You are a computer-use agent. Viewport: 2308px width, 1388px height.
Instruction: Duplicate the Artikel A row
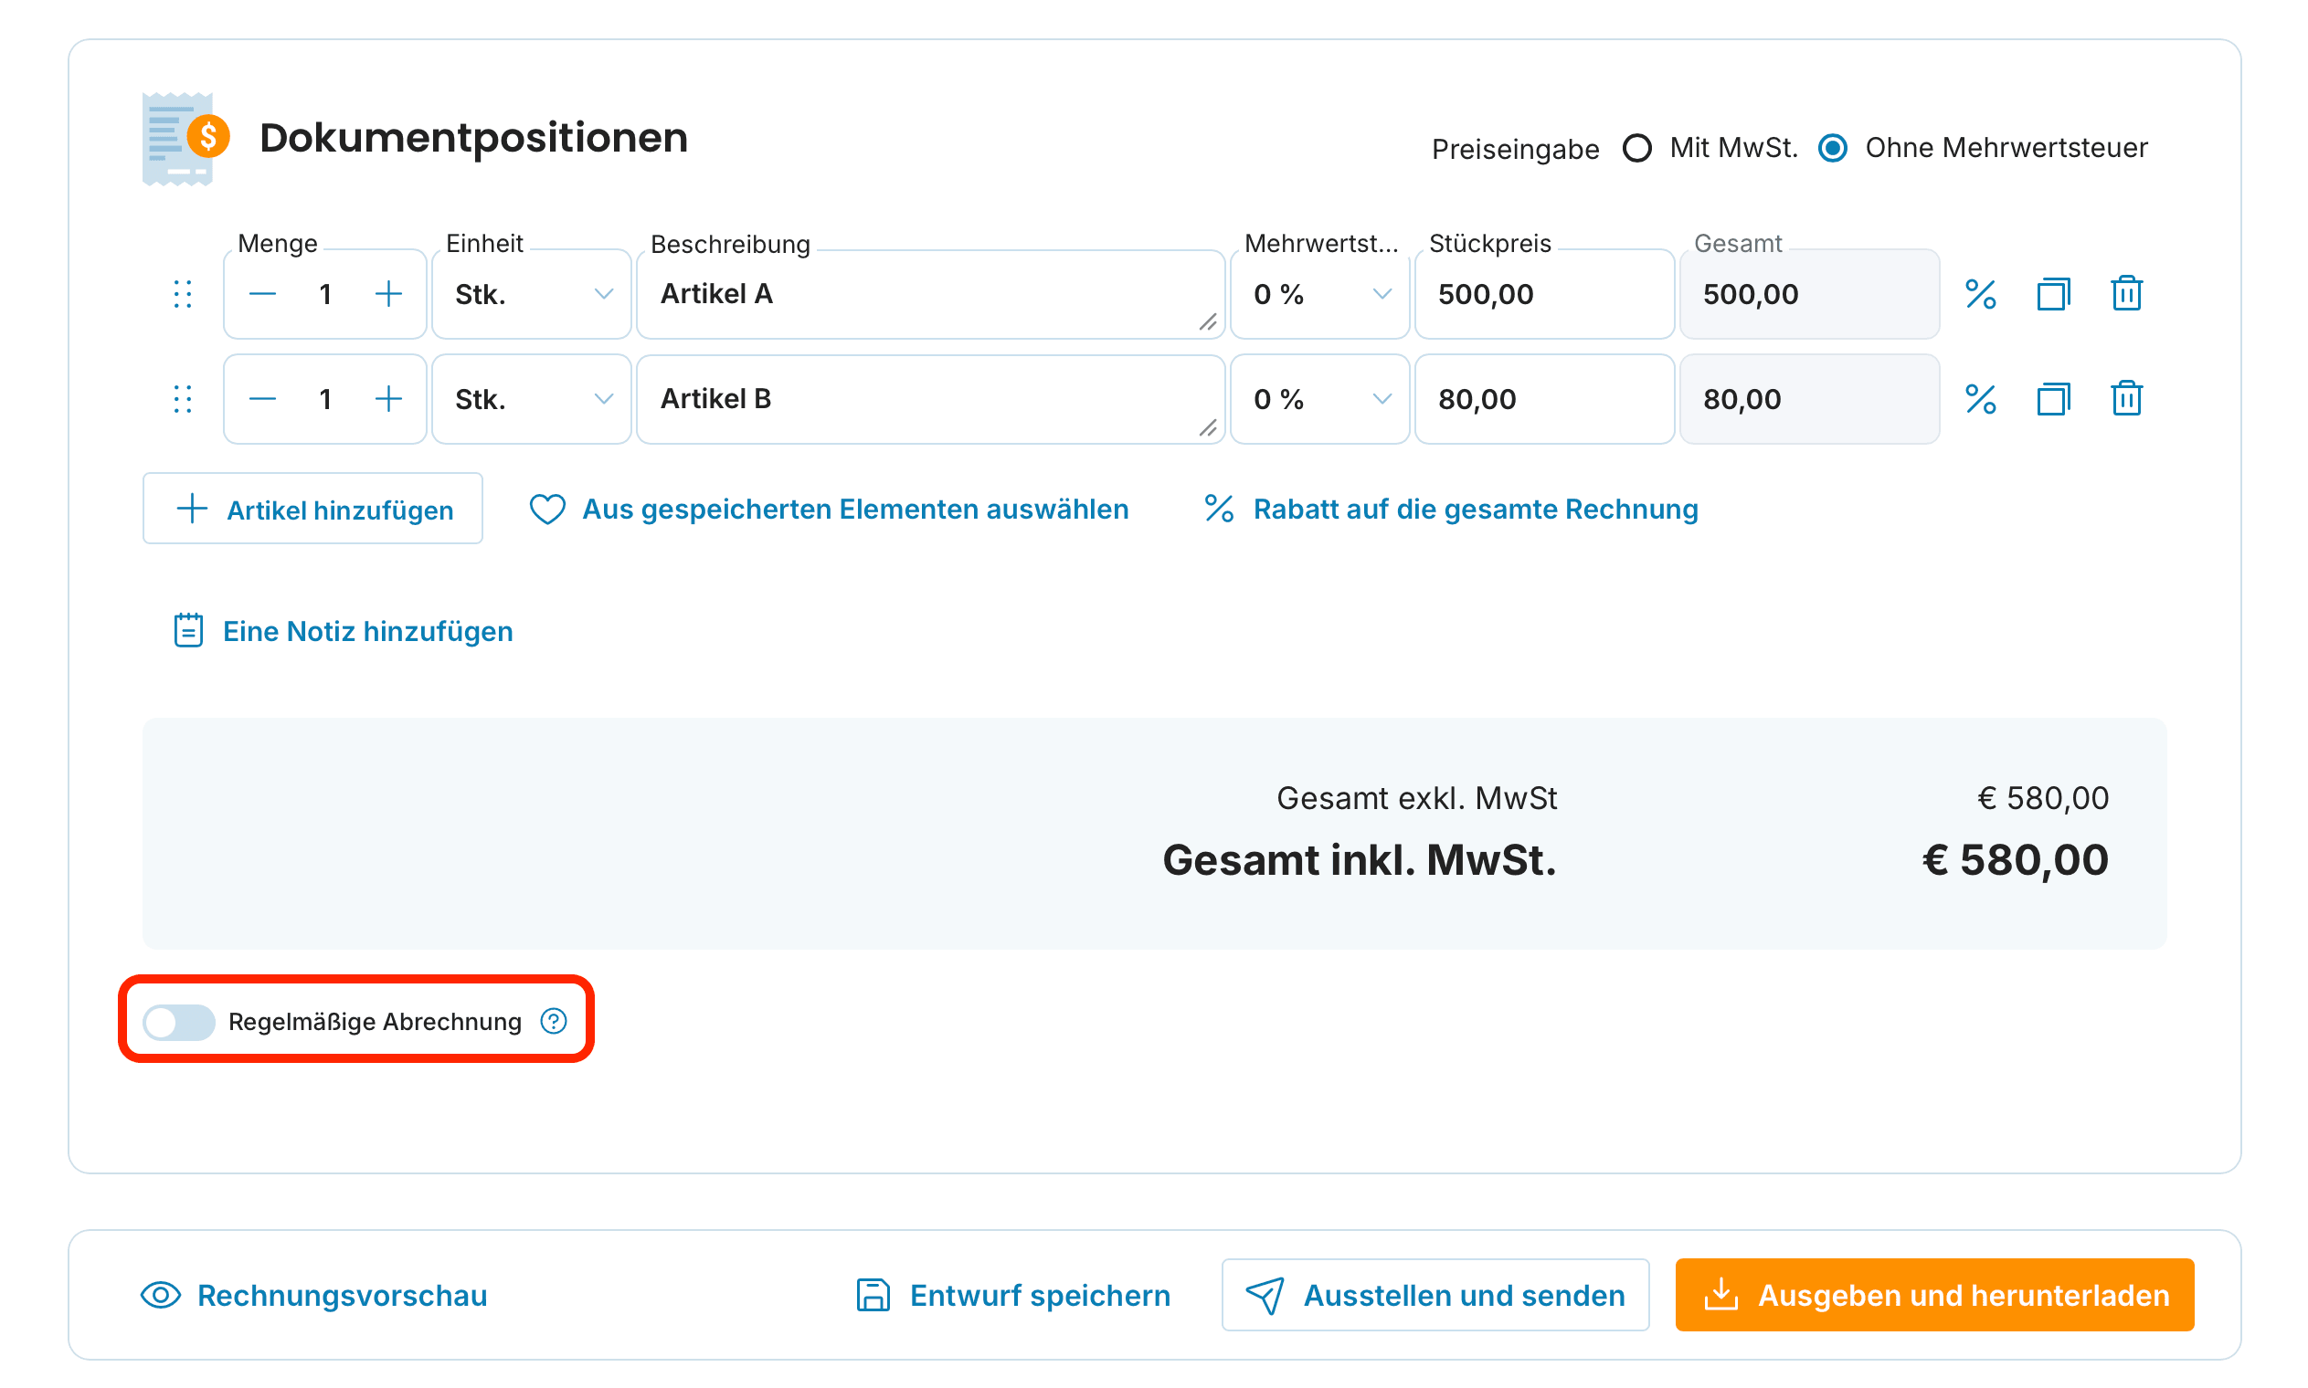point(2052,295)
